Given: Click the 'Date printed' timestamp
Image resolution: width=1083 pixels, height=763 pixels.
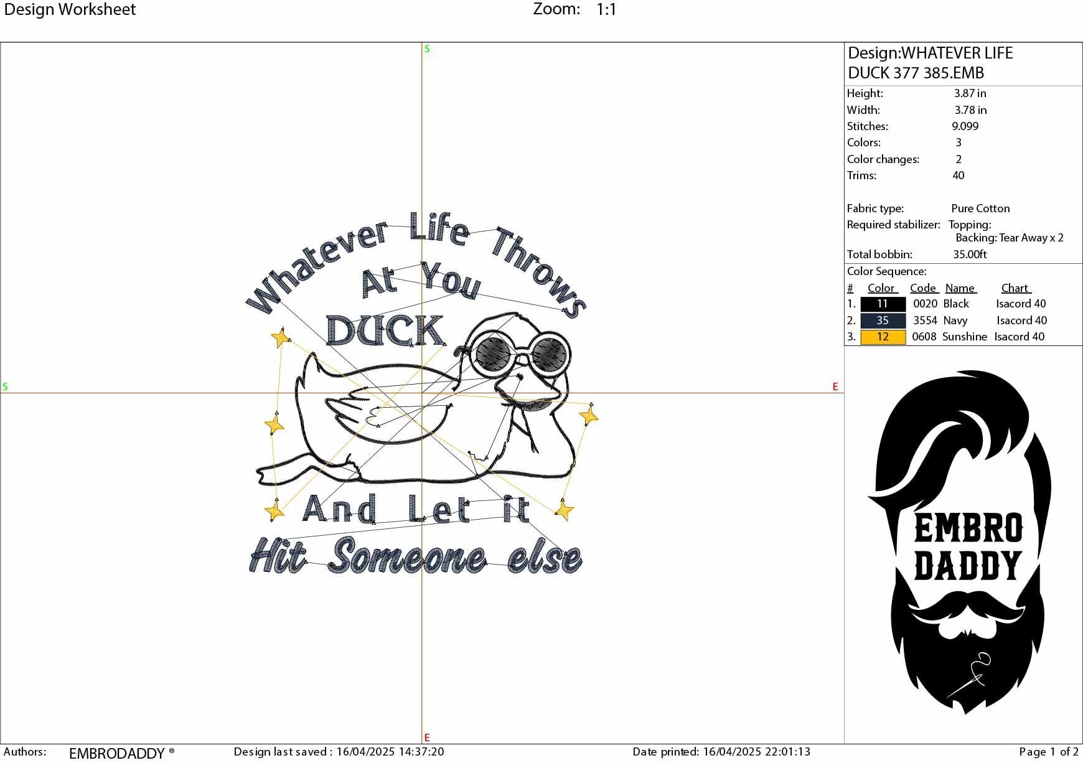Looking at the screenshot, I should point(721,752).
